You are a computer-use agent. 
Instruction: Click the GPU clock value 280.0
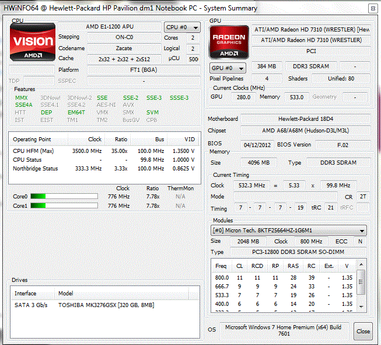point(243,97)
